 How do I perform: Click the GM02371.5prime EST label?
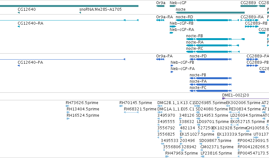pos(217,147)
